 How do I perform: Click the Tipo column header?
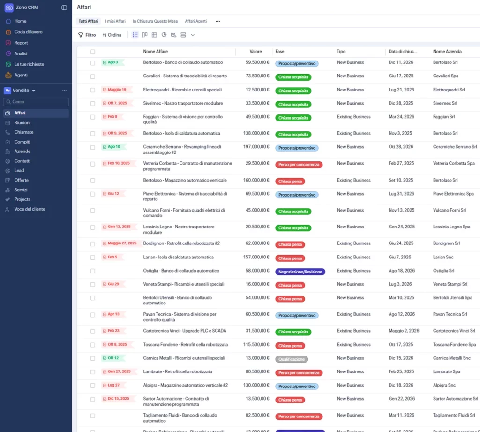pyautogui.click(x=341, y=52)
